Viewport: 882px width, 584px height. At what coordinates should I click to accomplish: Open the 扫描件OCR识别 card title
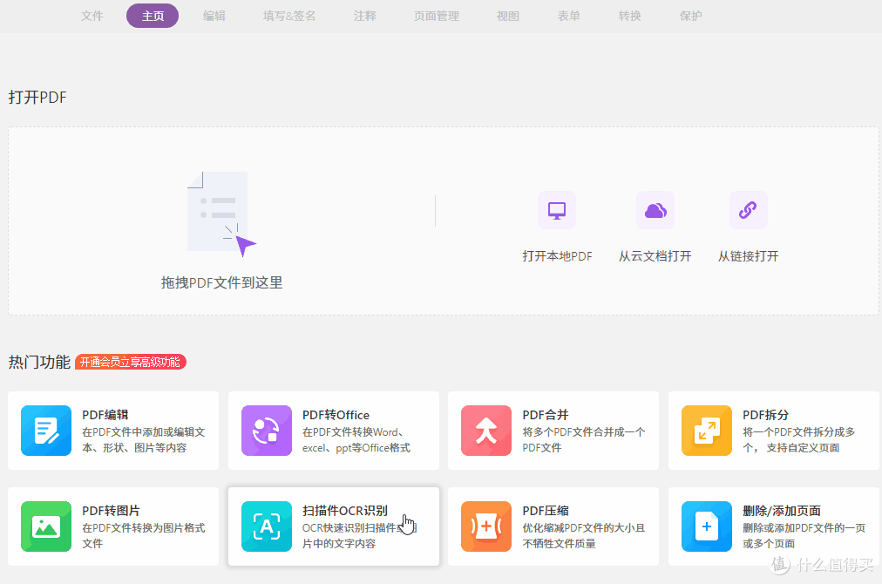(x=345, y=510)
